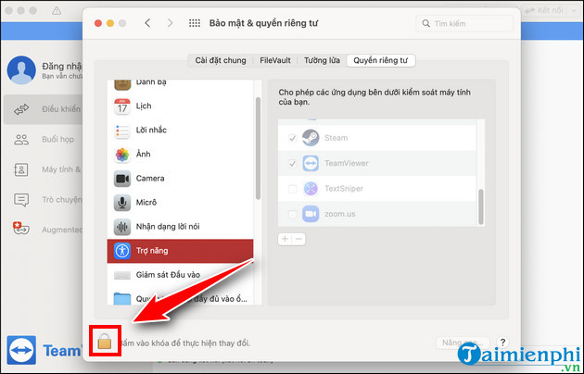Select the Lời nhắc reminders icon
The height and width of the screenshot is (374, 584).
(x=122, y=131)
